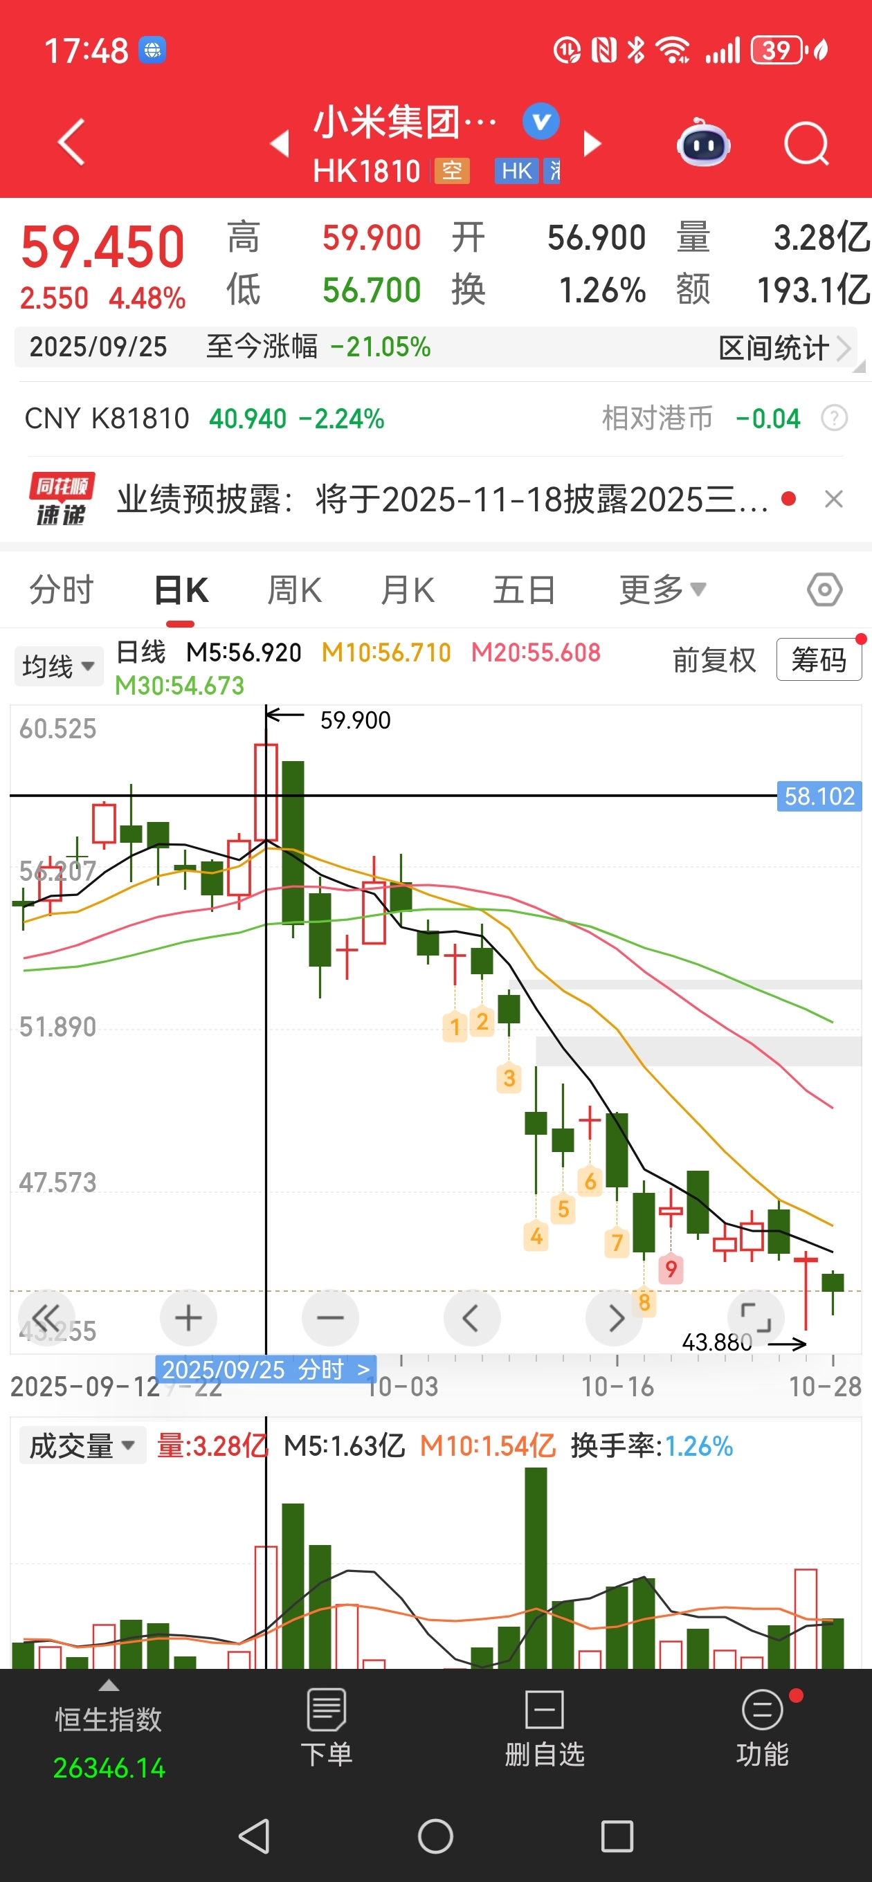
Task: Open 区间统计 interval statistics
Action: pos(784,348)
